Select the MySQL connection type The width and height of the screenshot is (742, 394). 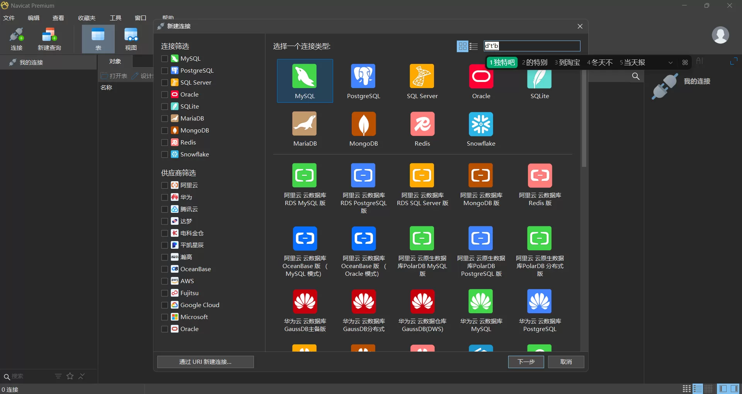pyautogui.click(x=305, y=81)
